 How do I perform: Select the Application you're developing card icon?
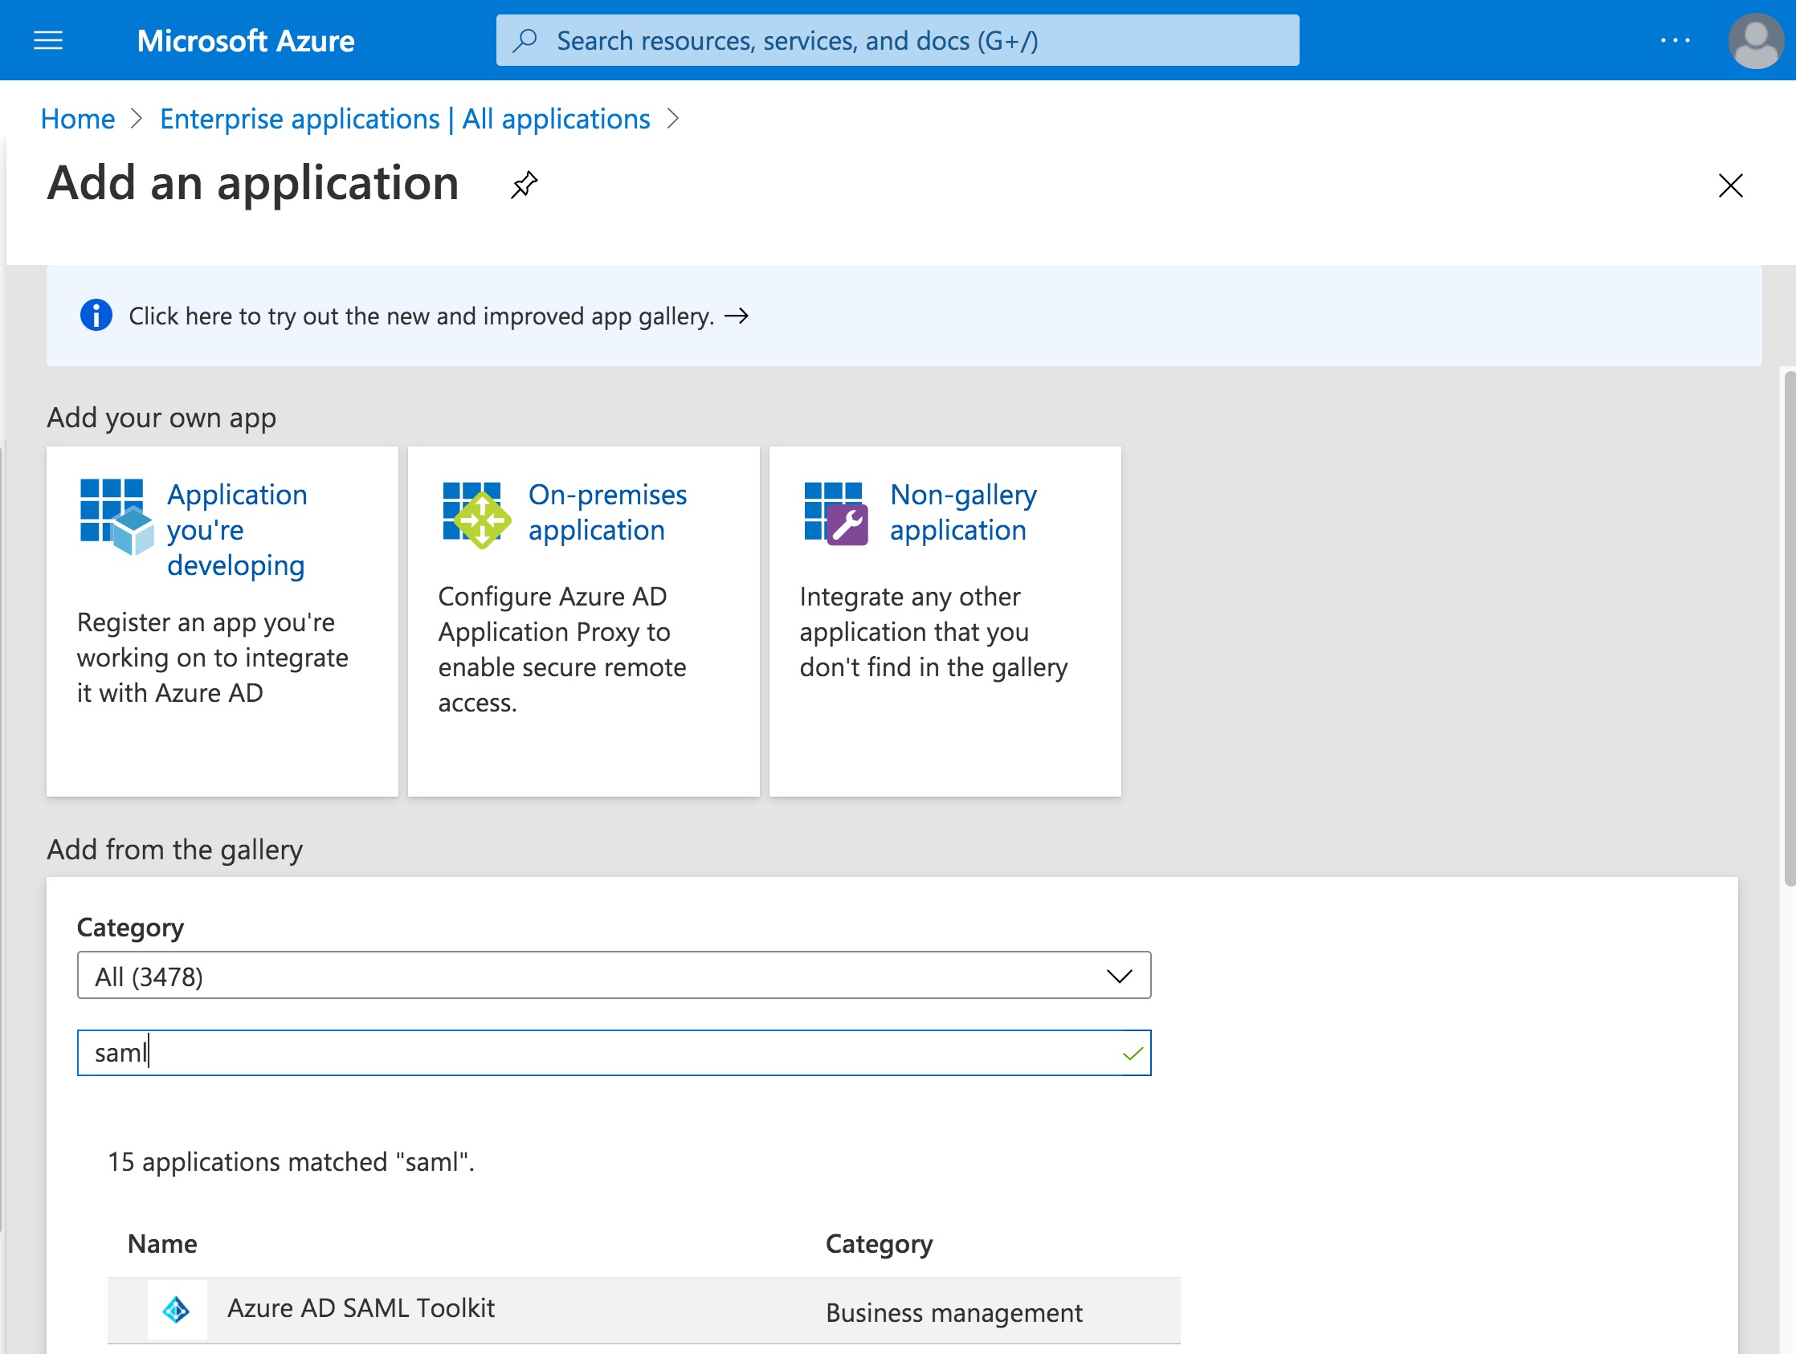pos(116,517)
